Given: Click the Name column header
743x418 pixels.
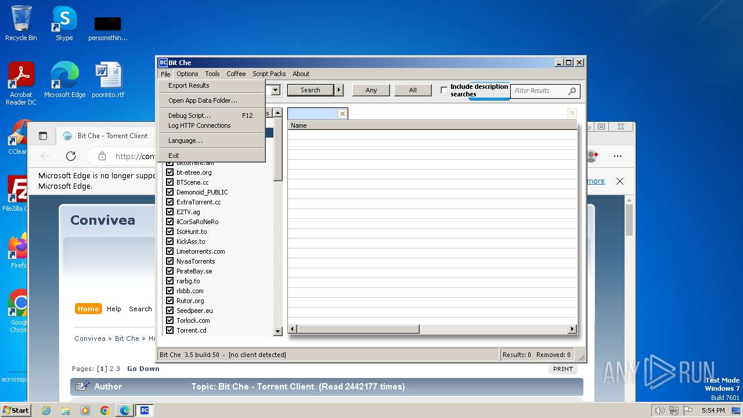Looking at the screenshot, I should 432,125.
